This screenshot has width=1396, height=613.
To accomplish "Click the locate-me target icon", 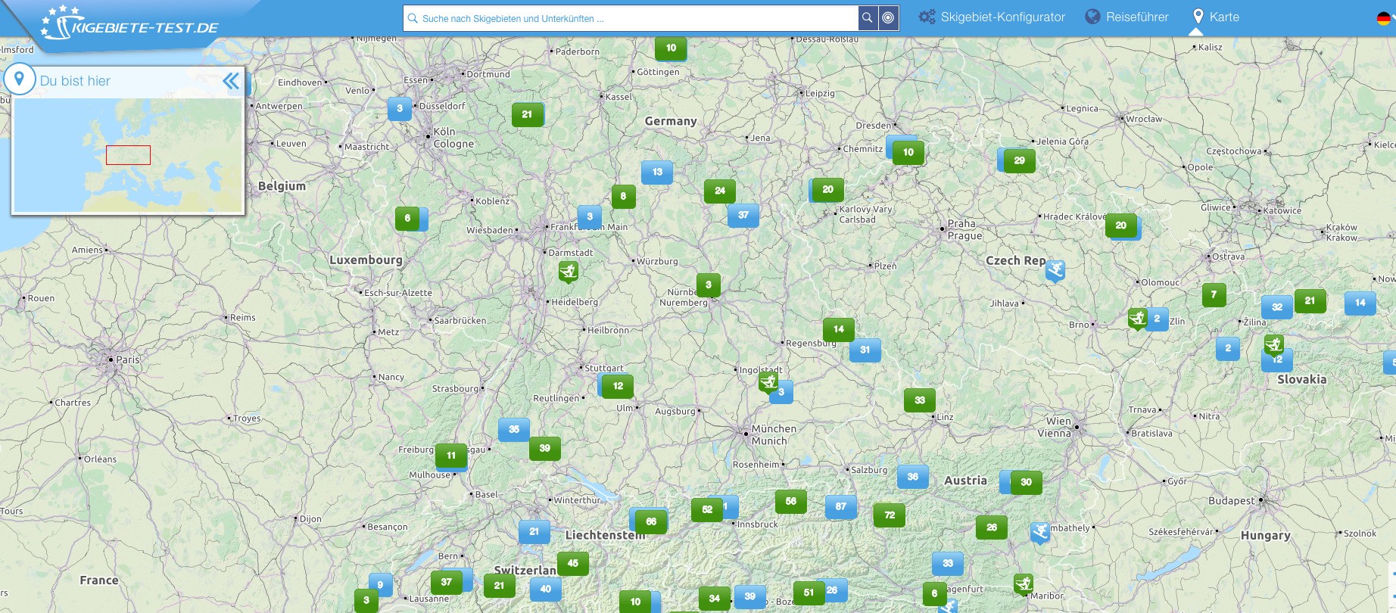I will tap(889, 18).
